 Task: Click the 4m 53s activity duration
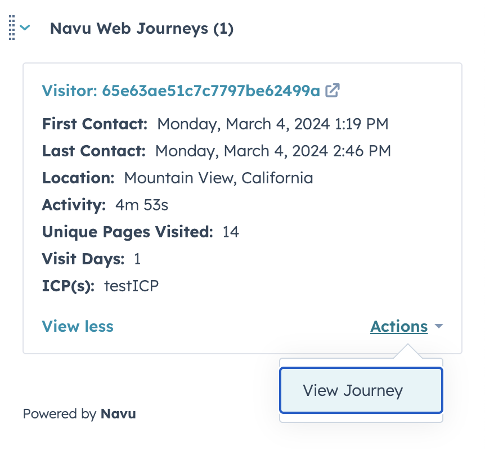point(141,205)
